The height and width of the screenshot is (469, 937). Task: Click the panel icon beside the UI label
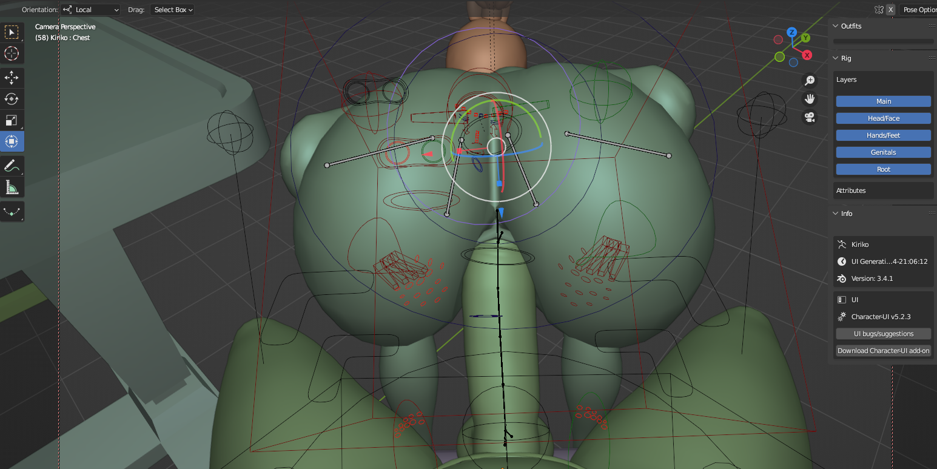point(842,300)
